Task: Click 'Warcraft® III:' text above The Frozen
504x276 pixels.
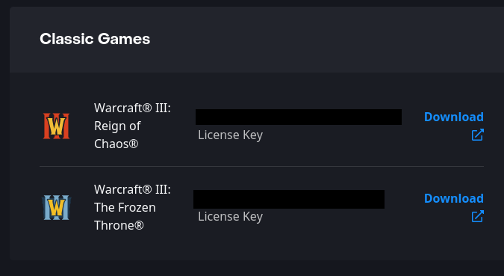Action: 132,189
